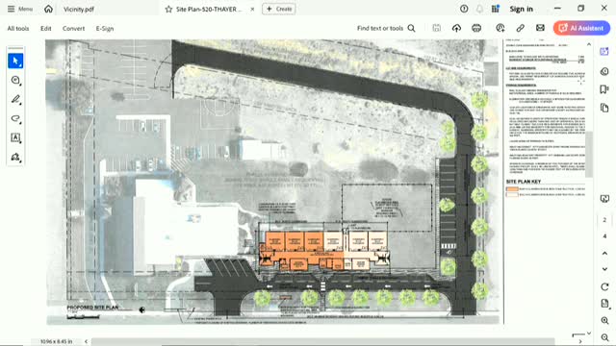Select the fill and sign tool
Screen dimensions: 616x346
click(15, 157)
